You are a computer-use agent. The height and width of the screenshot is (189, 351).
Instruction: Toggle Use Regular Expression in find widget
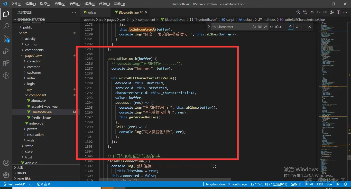pos(265,27)
